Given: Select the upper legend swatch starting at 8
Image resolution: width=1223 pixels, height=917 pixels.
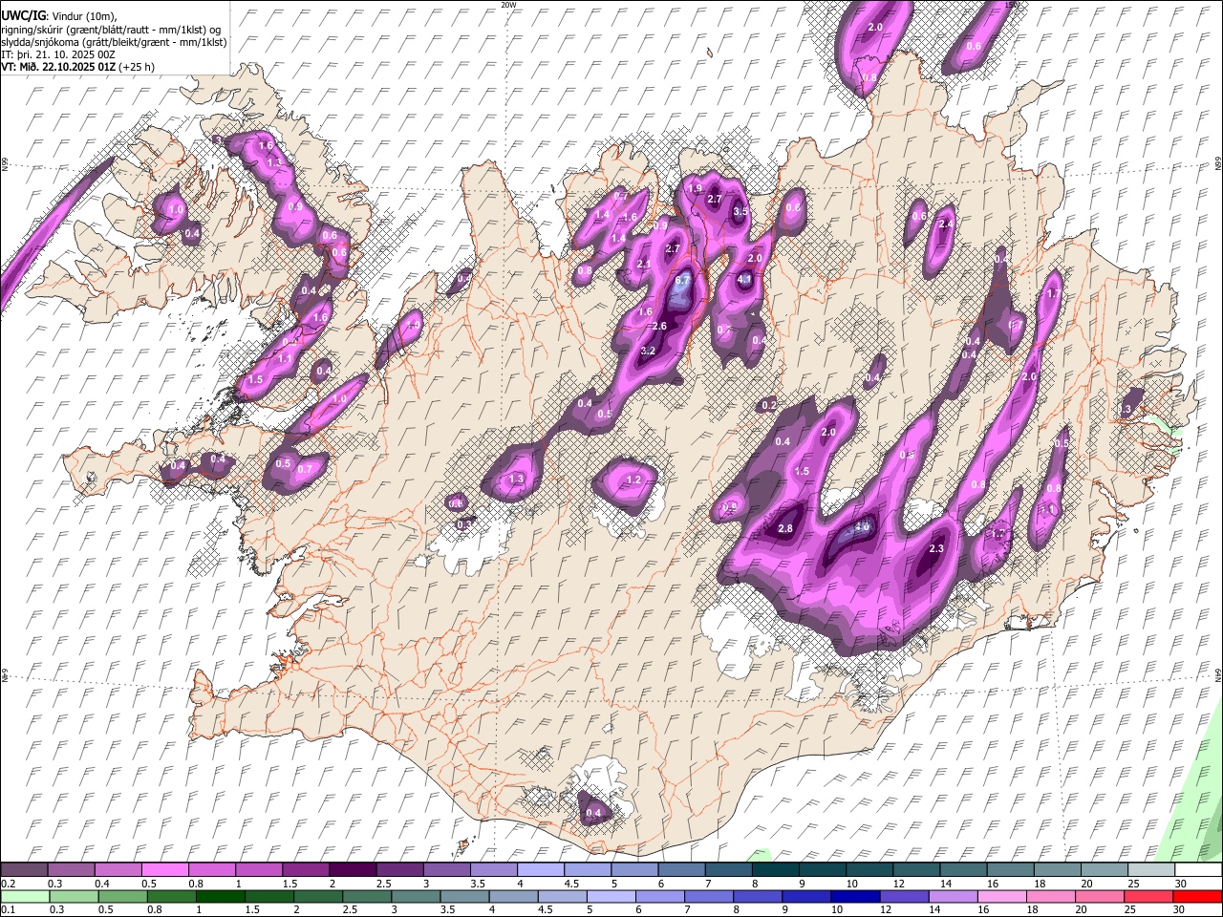Looking at the screenshot, I should [x=776, y=869].
